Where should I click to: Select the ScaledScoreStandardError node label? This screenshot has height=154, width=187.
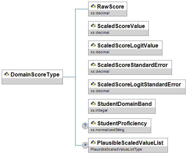point(133,65)
